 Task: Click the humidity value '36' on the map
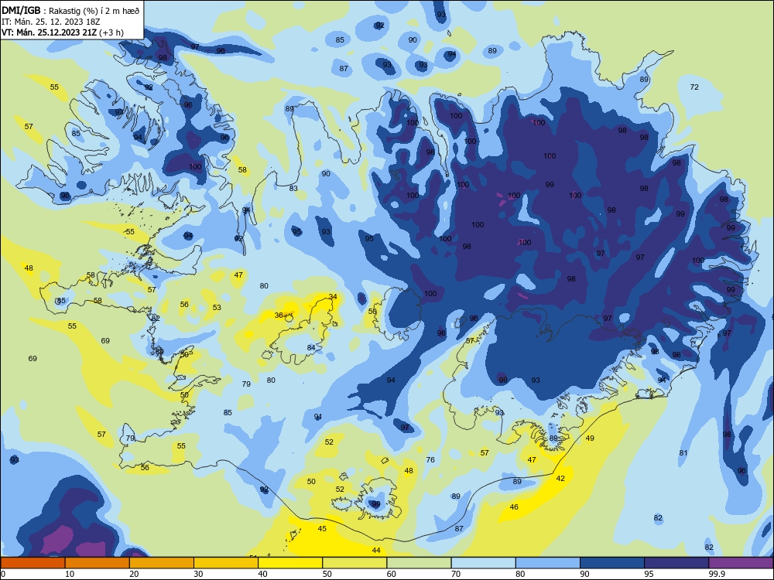(279, 316)
